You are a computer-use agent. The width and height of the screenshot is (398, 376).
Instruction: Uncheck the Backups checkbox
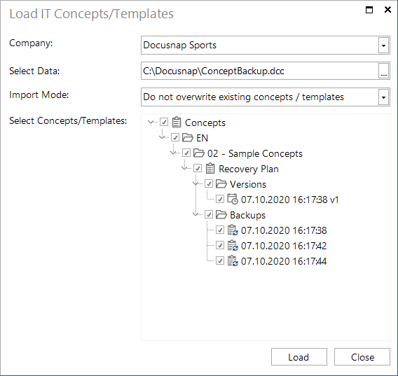point(209,215)
